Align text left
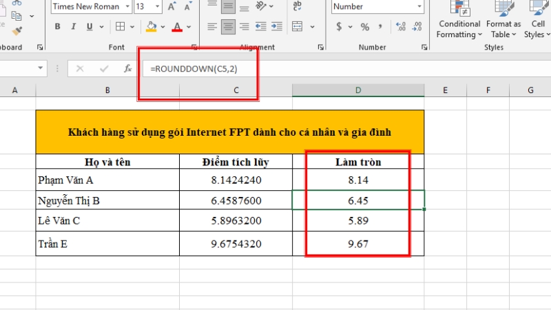The image size is (551, 310). point(212,27)
